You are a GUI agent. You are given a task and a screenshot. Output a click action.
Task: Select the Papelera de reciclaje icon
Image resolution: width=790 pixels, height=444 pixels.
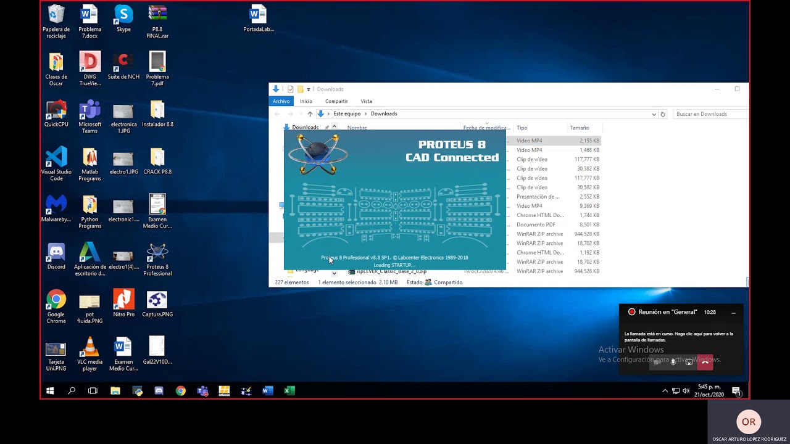tap(56, 22)
